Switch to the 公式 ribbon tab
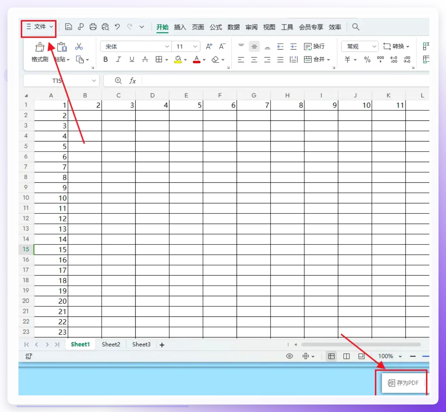 [x=216, y=27]
